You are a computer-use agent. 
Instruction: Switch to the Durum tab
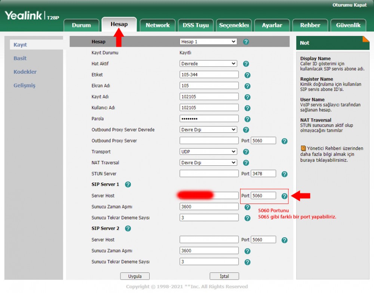81,25
